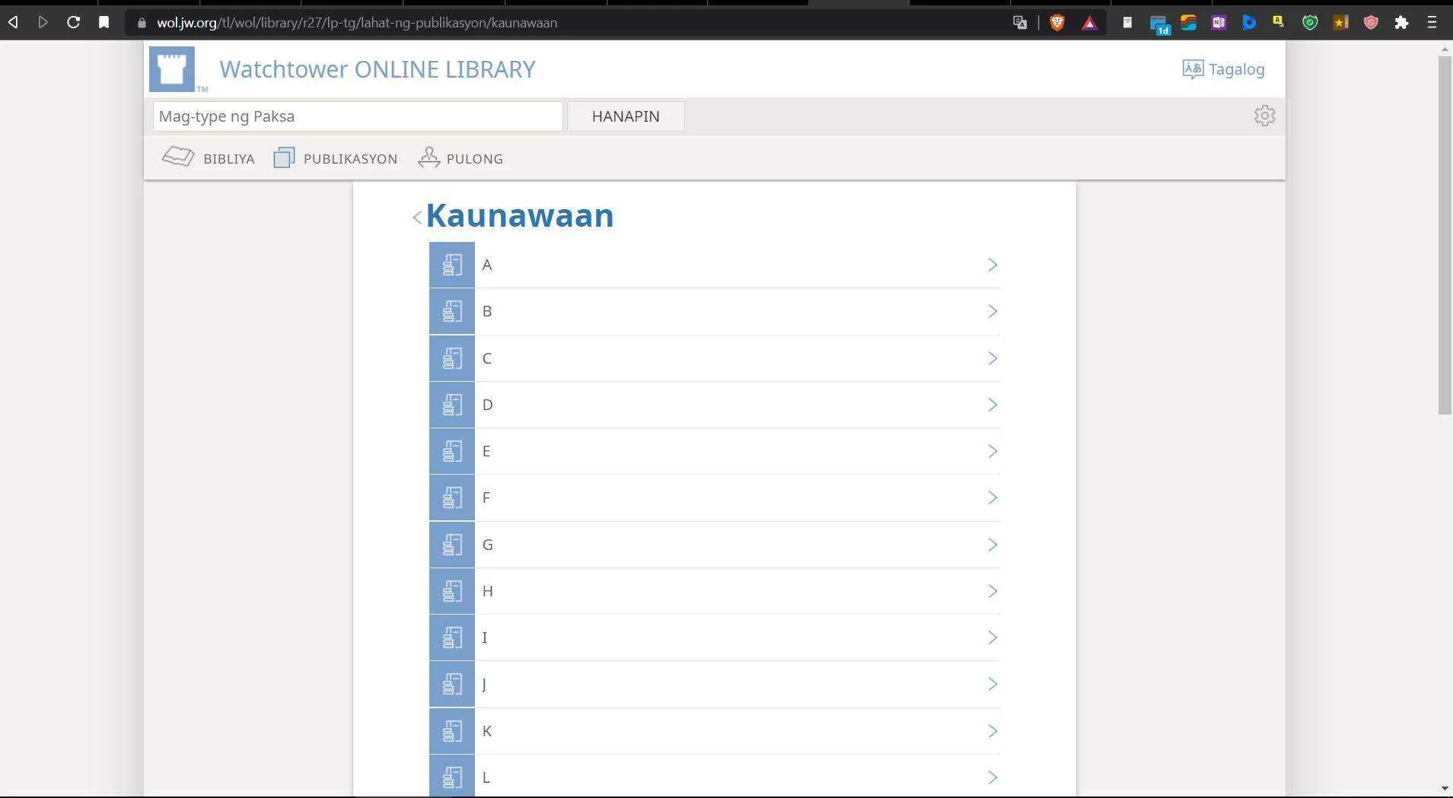Click the icon beside letter I

point(452,637)
